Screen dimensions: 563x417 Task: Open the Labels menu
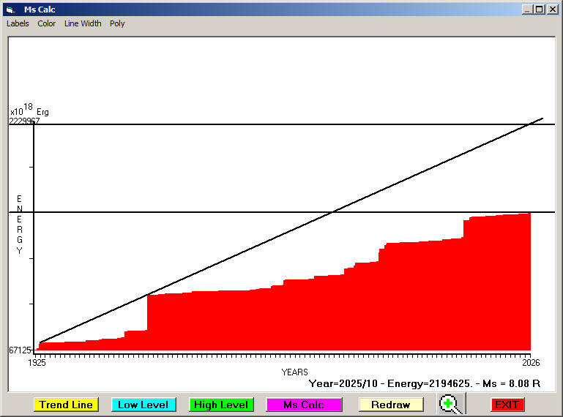[x=18, y=23]
